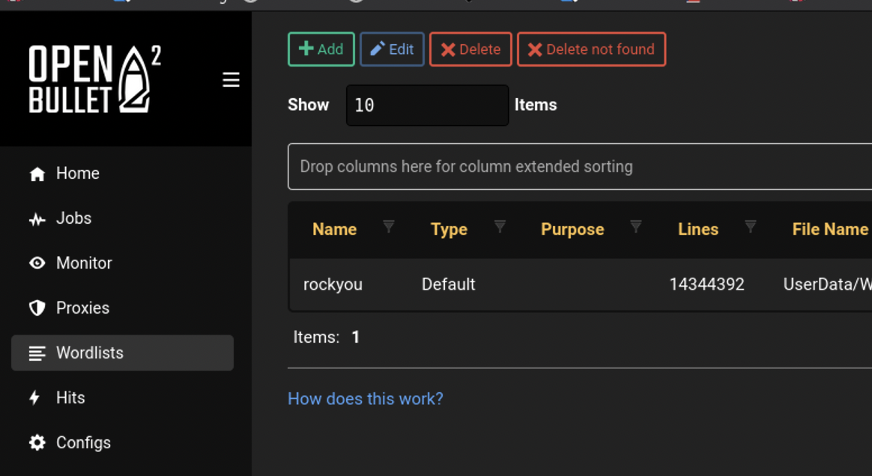Edit the selected wordlist
The width and height of the screenshot is (872, 476).
[x=392, y=49]
